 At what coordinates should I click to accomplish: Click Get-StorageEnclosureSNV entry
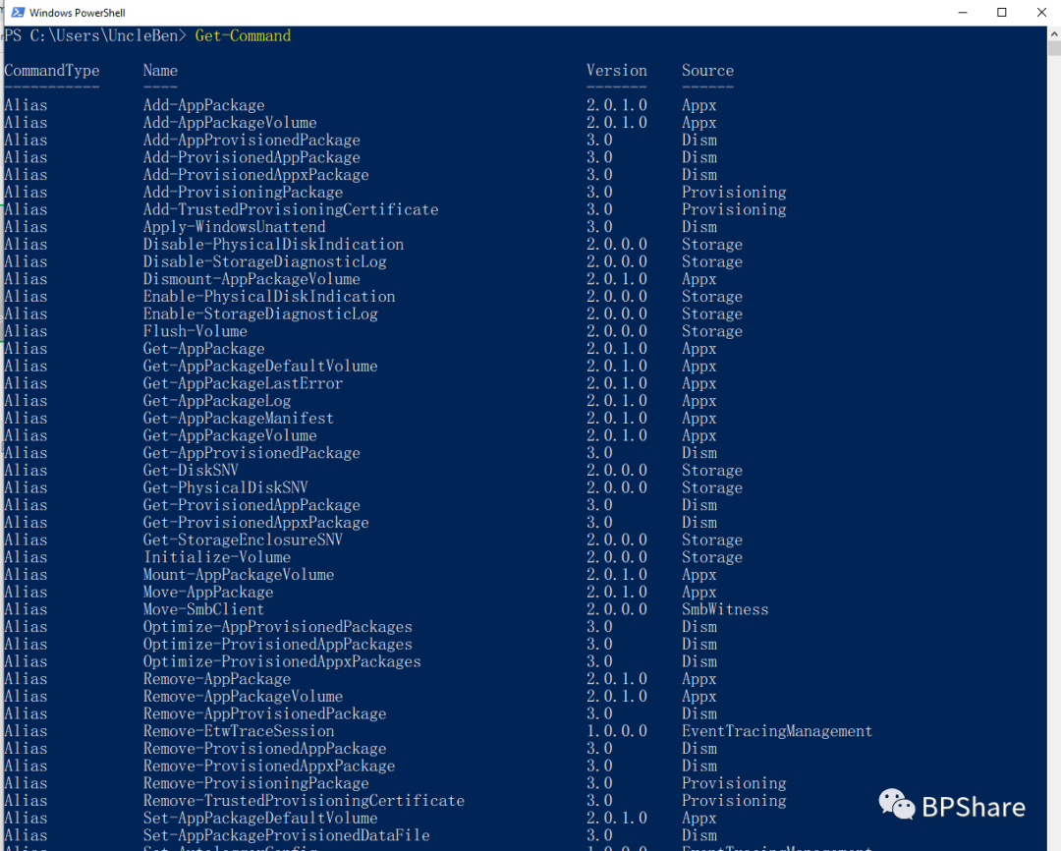click(243, 539)
